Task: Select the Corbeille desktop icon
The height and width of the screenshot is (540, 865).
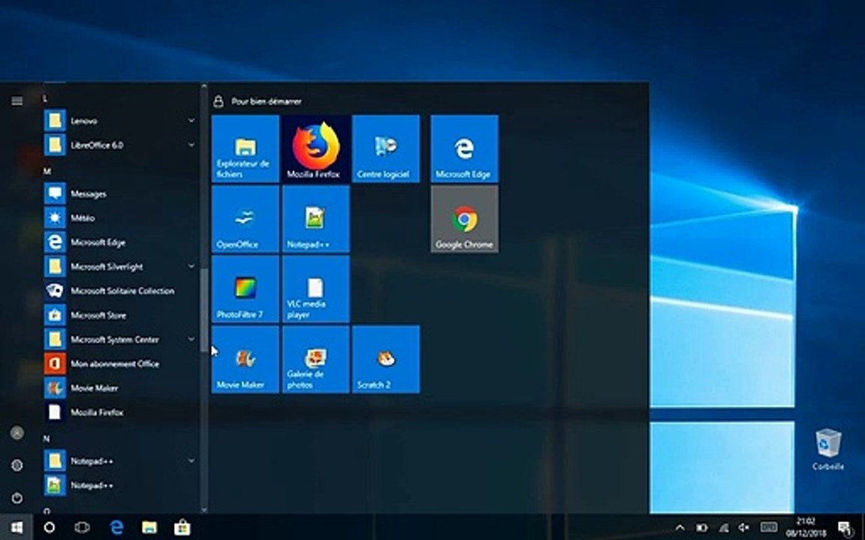Action: click(x=828, y=450)
